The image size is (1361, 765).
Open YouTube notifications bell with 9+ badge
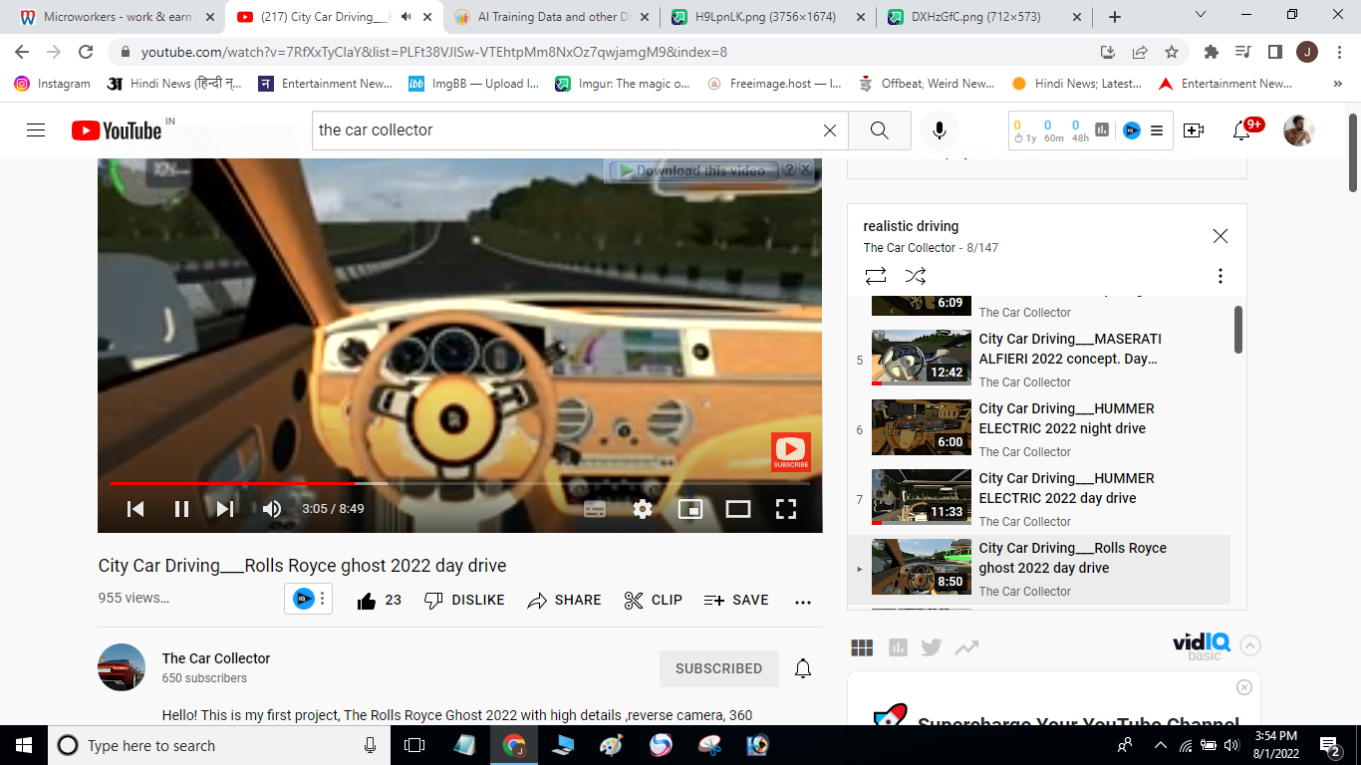[1242, 130]
